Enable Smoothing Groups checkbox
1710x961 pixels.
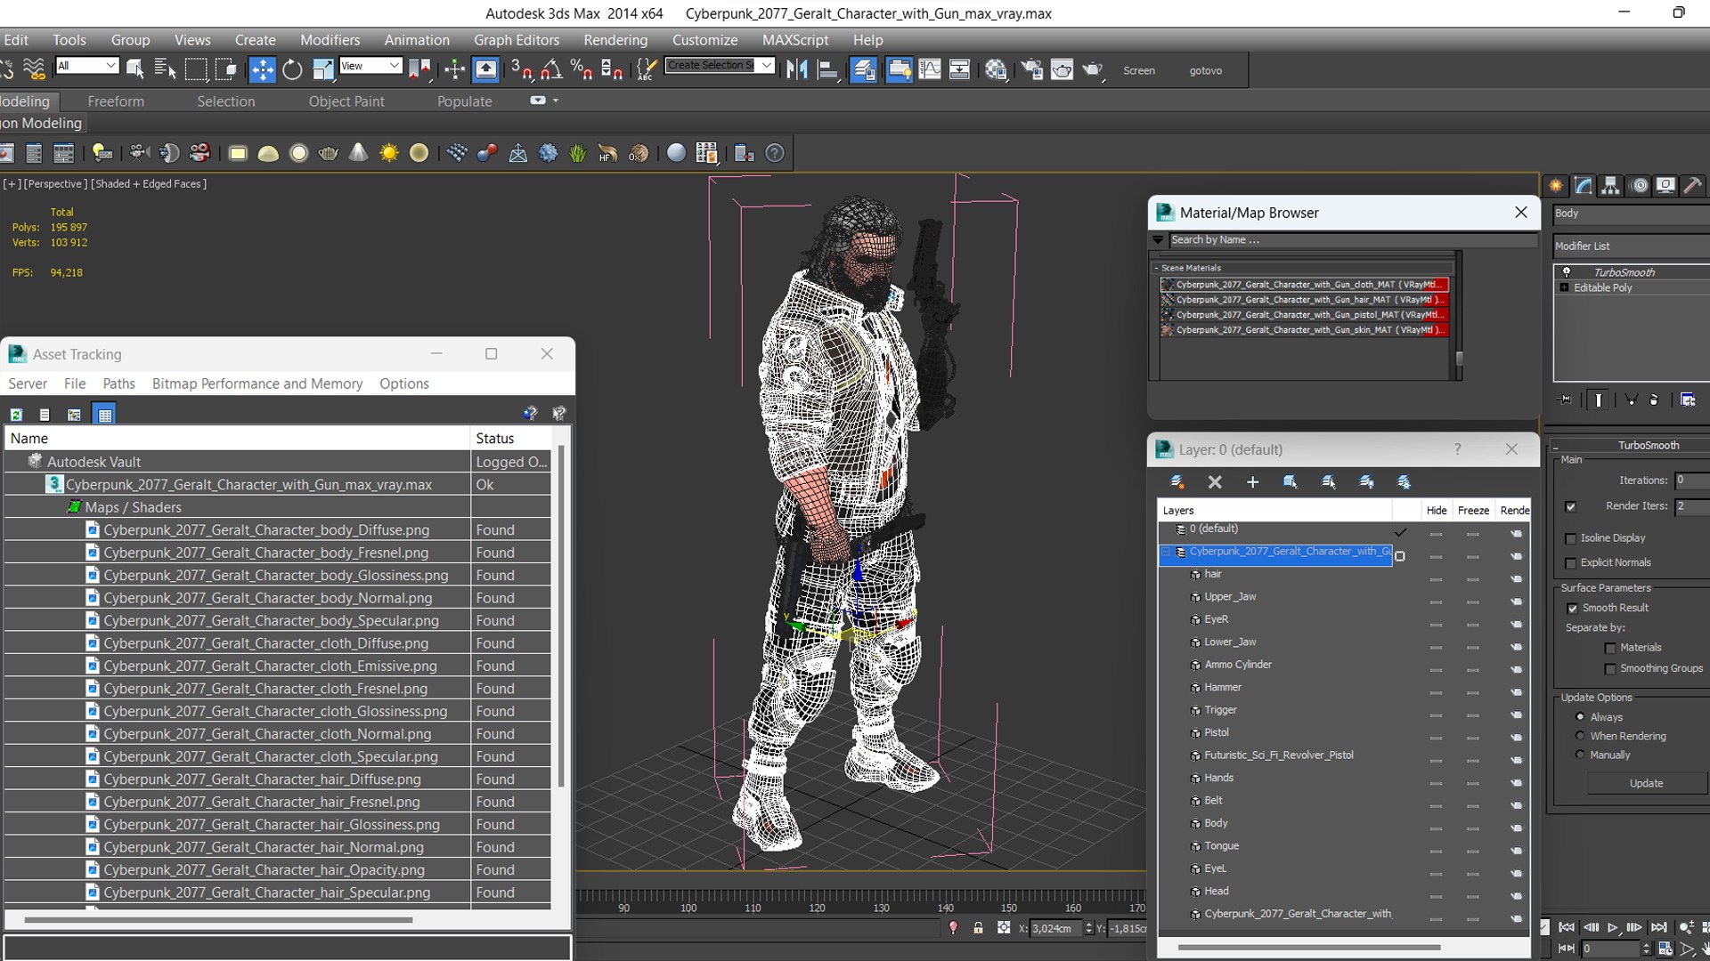tap(1610, 668)
